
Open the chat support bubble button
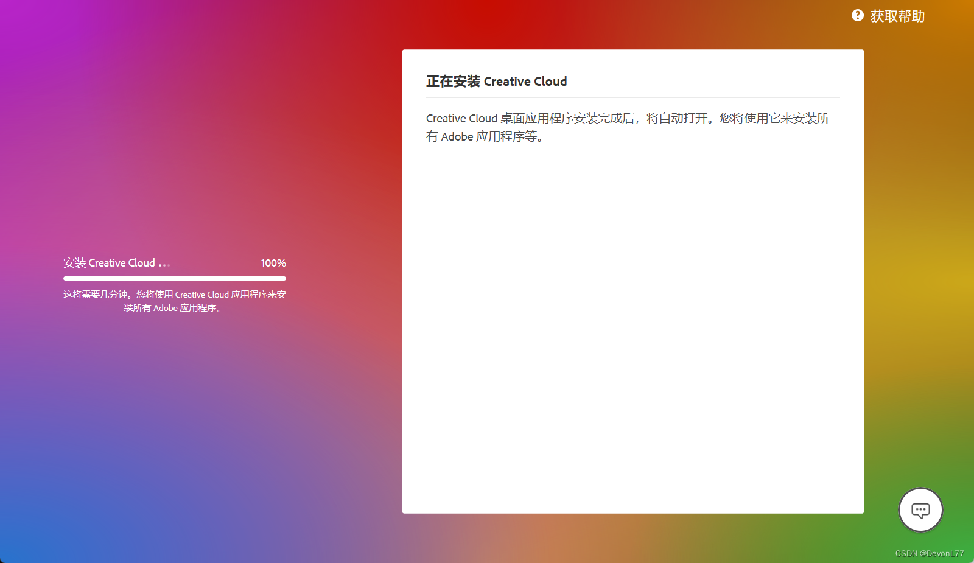click(920, 510)
